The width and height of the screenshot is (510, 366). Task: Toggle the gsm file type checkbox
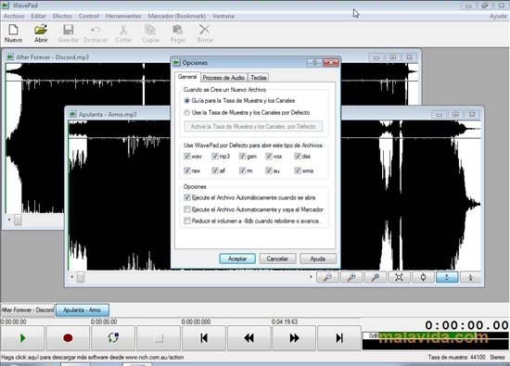[242, 156]
